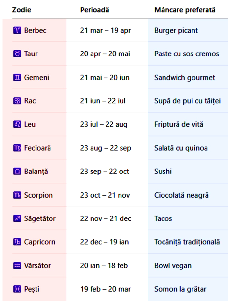Click the Libra (Balanță) zodiac icon
Viewport: 228px width, 301px height.
click(x=17, y=172)
